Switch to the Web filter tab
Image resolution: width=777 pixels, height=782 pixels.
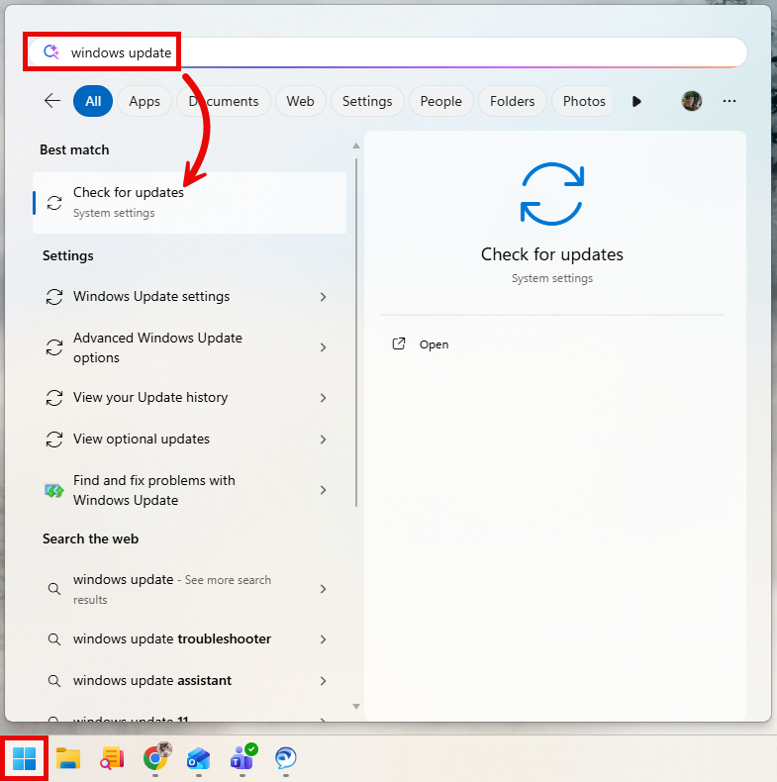pyautogui.click(x=300, y=101)
